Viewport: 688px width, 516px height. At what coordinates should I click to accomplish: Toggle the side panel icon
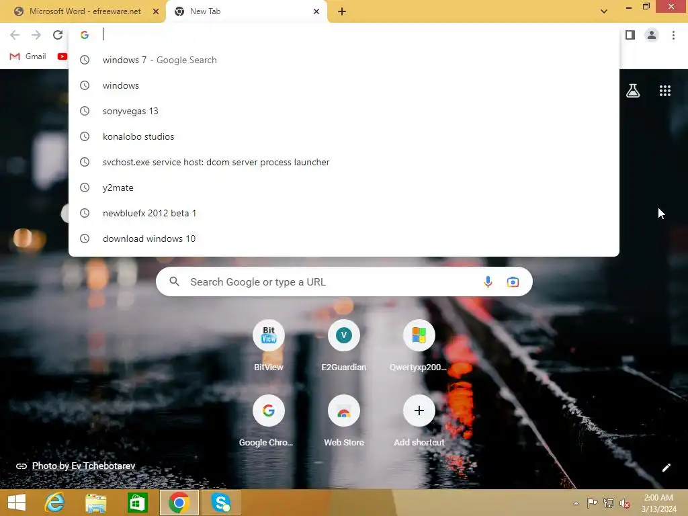(630, 35)
